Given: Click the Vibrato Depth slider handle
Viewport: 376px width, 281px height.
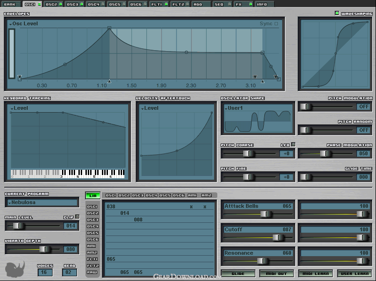Looking at the screenshot, I should (45, 249).
